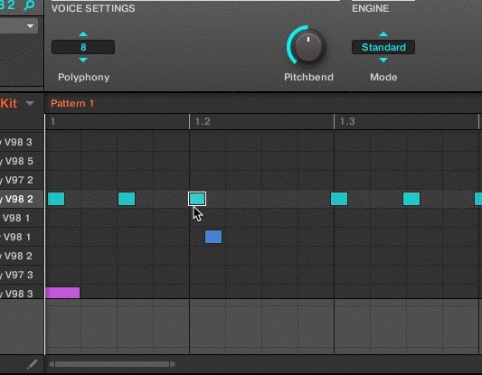Click the first teal note in V98 2 row
This screenshot has height=375, width=482.
click(56, 199)
